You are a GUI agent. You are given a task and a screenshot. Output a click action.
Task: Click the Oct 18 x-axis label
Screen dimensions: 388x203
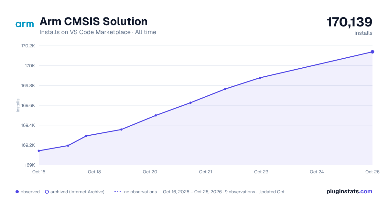[x=94, y=172]
